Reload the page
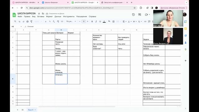This screenshot has width=199, height=112. pos(21,8)
